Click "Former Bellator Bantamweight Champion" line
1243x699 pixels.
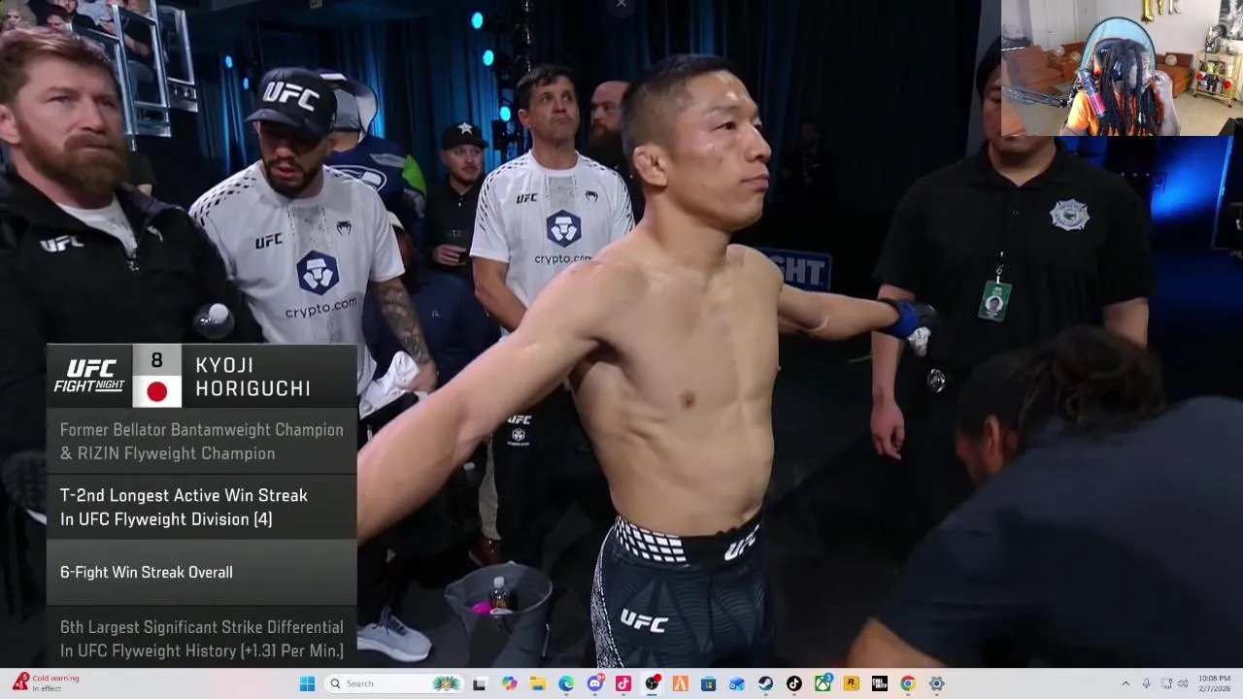click(202, 429)
